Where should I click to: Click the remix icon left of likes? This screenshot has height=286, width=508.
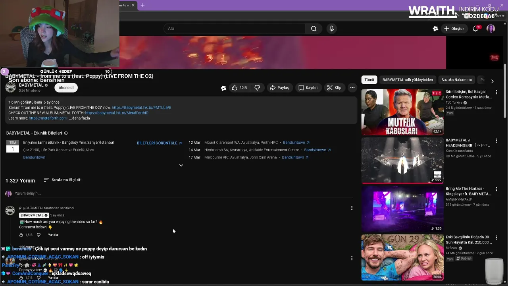click(223, 88)
